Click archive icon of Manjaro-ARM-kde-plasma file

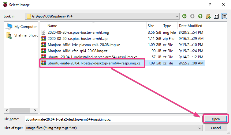point(43,44)
